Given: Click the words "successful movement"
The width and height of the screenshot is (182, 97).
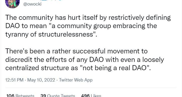Looking at the screenshot, I should [110, 51].
